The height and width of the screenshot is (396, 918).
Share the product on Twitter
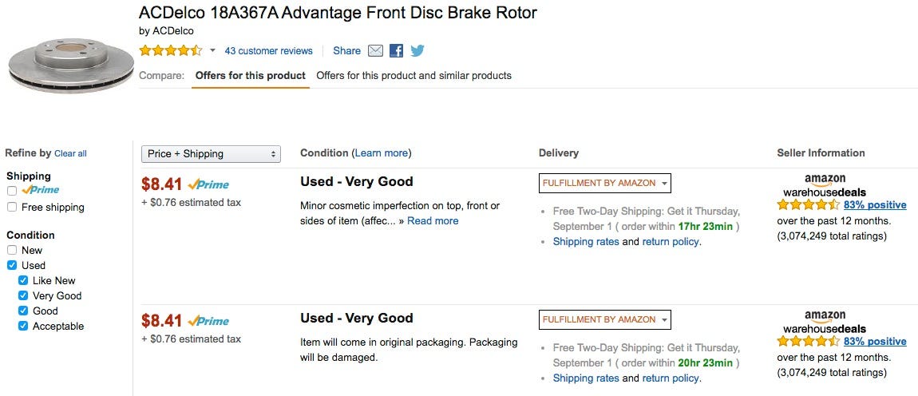pyautogui.click(x=417, y=51)
